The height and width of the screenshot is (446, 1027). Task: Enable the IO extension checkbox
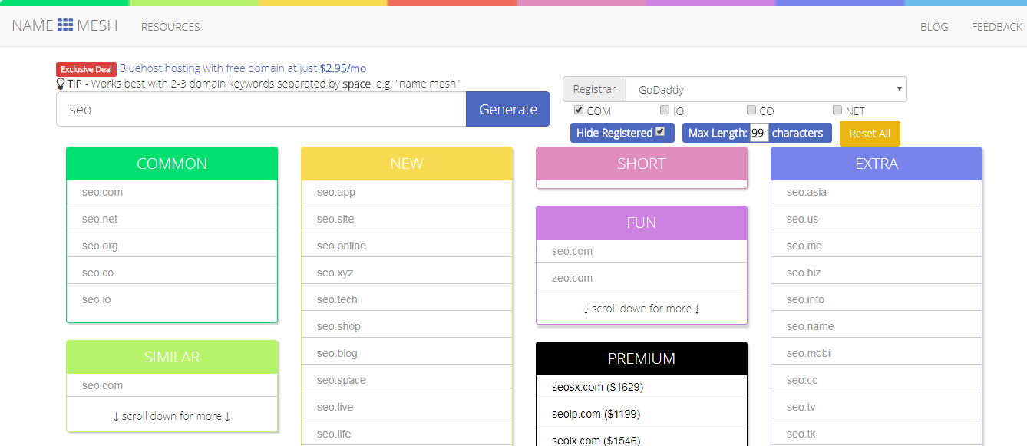point(665,110)
